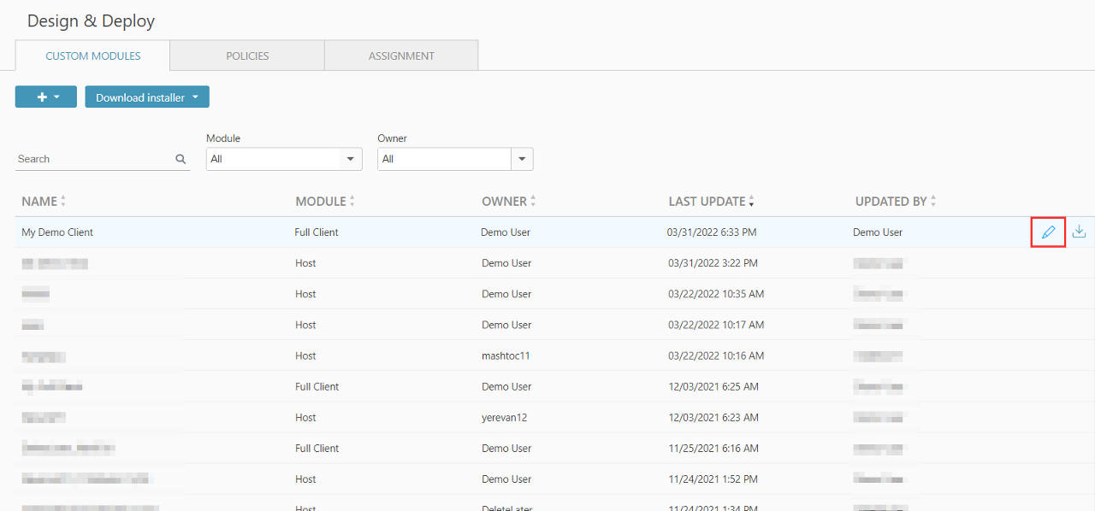Click the mashtoc11 owner row
Viewport: 1095px width, 511px height.
(506, 355)
